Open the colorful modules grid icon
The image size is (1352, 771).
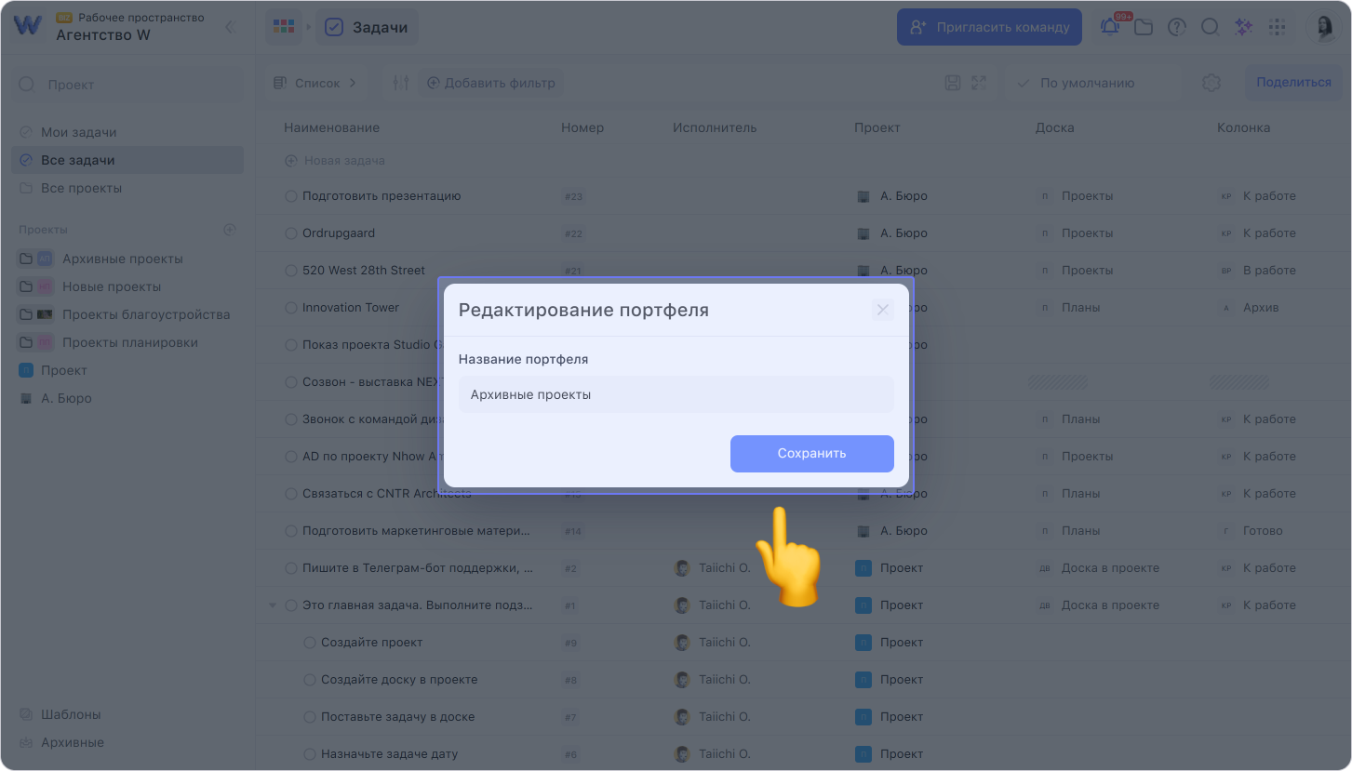click(283, 27)
